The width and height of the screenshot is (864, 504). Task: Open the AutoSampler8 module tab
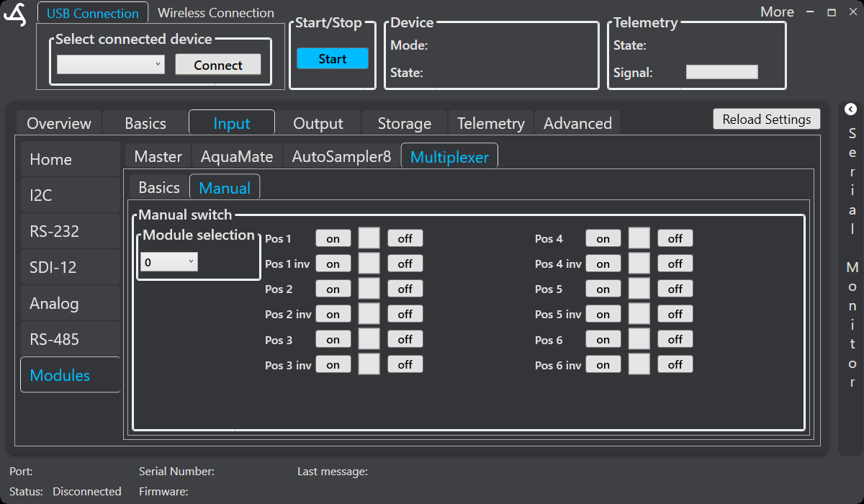tap(341, 156)
